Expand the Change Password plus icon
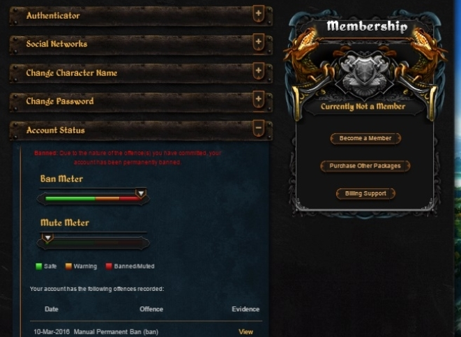This screenshot has width=461, height=337. tap(259, 99)
